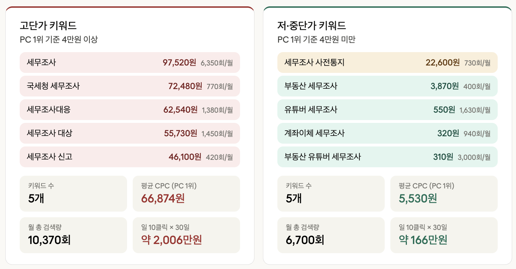Viewport: 516px width, 269px height.
Task: Click the 세무조사 신고 row
Action: (130, 157)
